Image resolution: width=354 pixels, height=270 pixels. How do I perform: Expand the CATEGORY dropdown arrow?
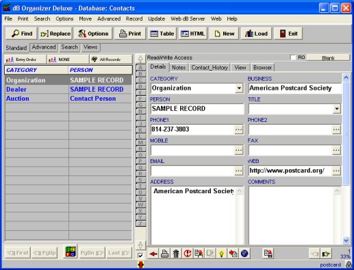239,88
